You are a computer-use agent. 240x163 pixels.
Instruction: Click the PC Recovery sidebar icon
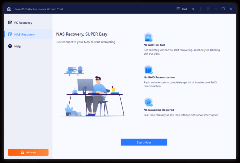10,22
